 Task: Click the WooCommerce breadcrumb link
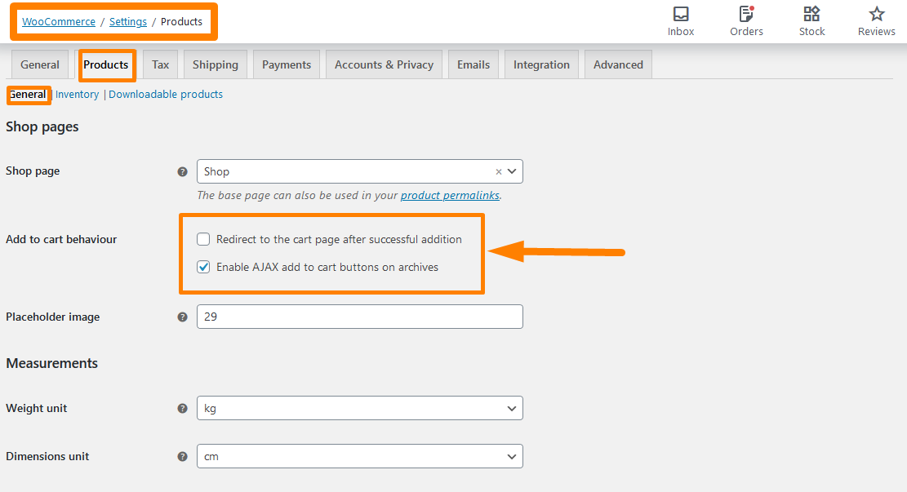pos(59,21)
